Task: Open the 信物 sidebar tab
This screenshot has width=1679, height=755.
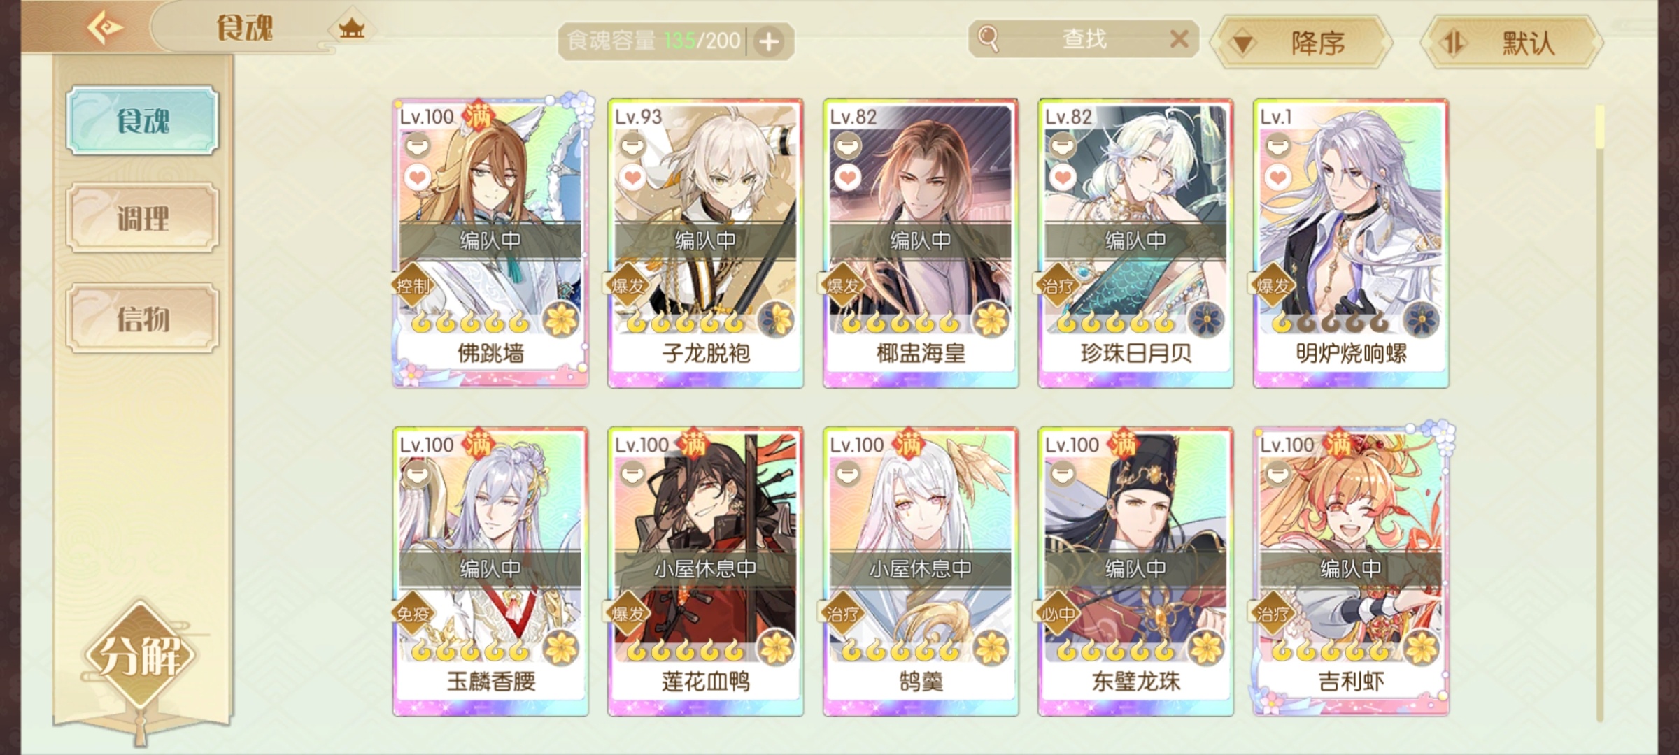Action: coord(143,319)
